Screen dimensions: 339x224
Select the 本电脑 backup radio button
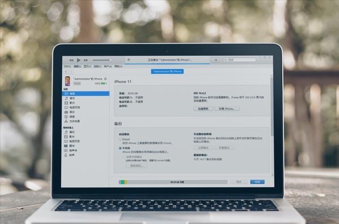(120, 148)
